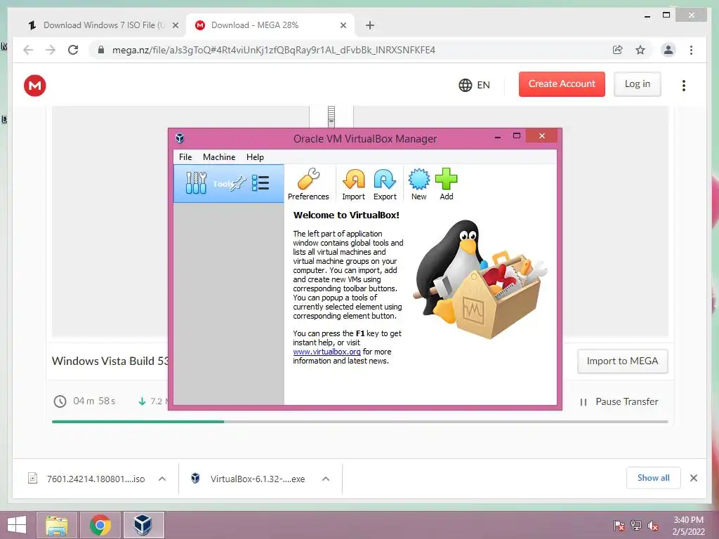Click the zip file thumbnail on MEGA
The image size is (719, 539).
point(331,117)
